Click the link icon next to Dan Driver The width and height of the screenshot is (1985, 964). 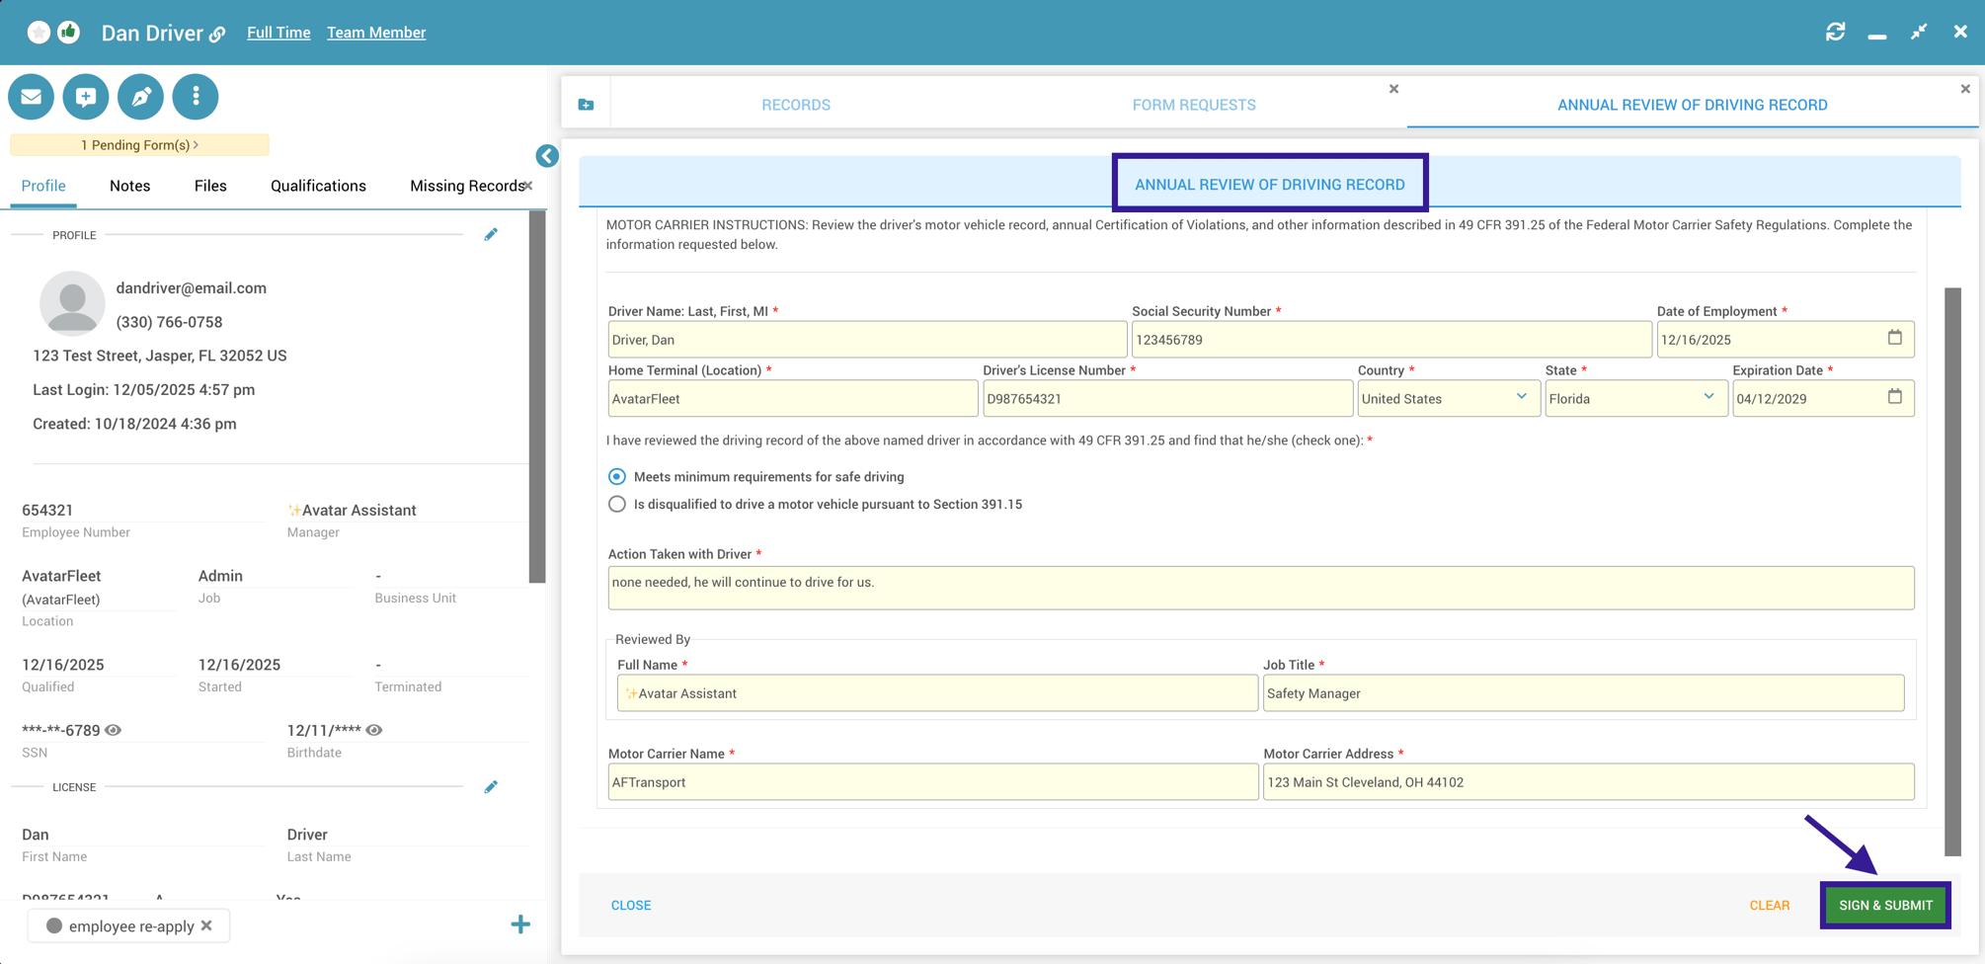(x=217, y=35)
